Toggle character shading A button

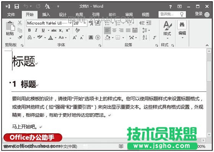tap(91, 37)
